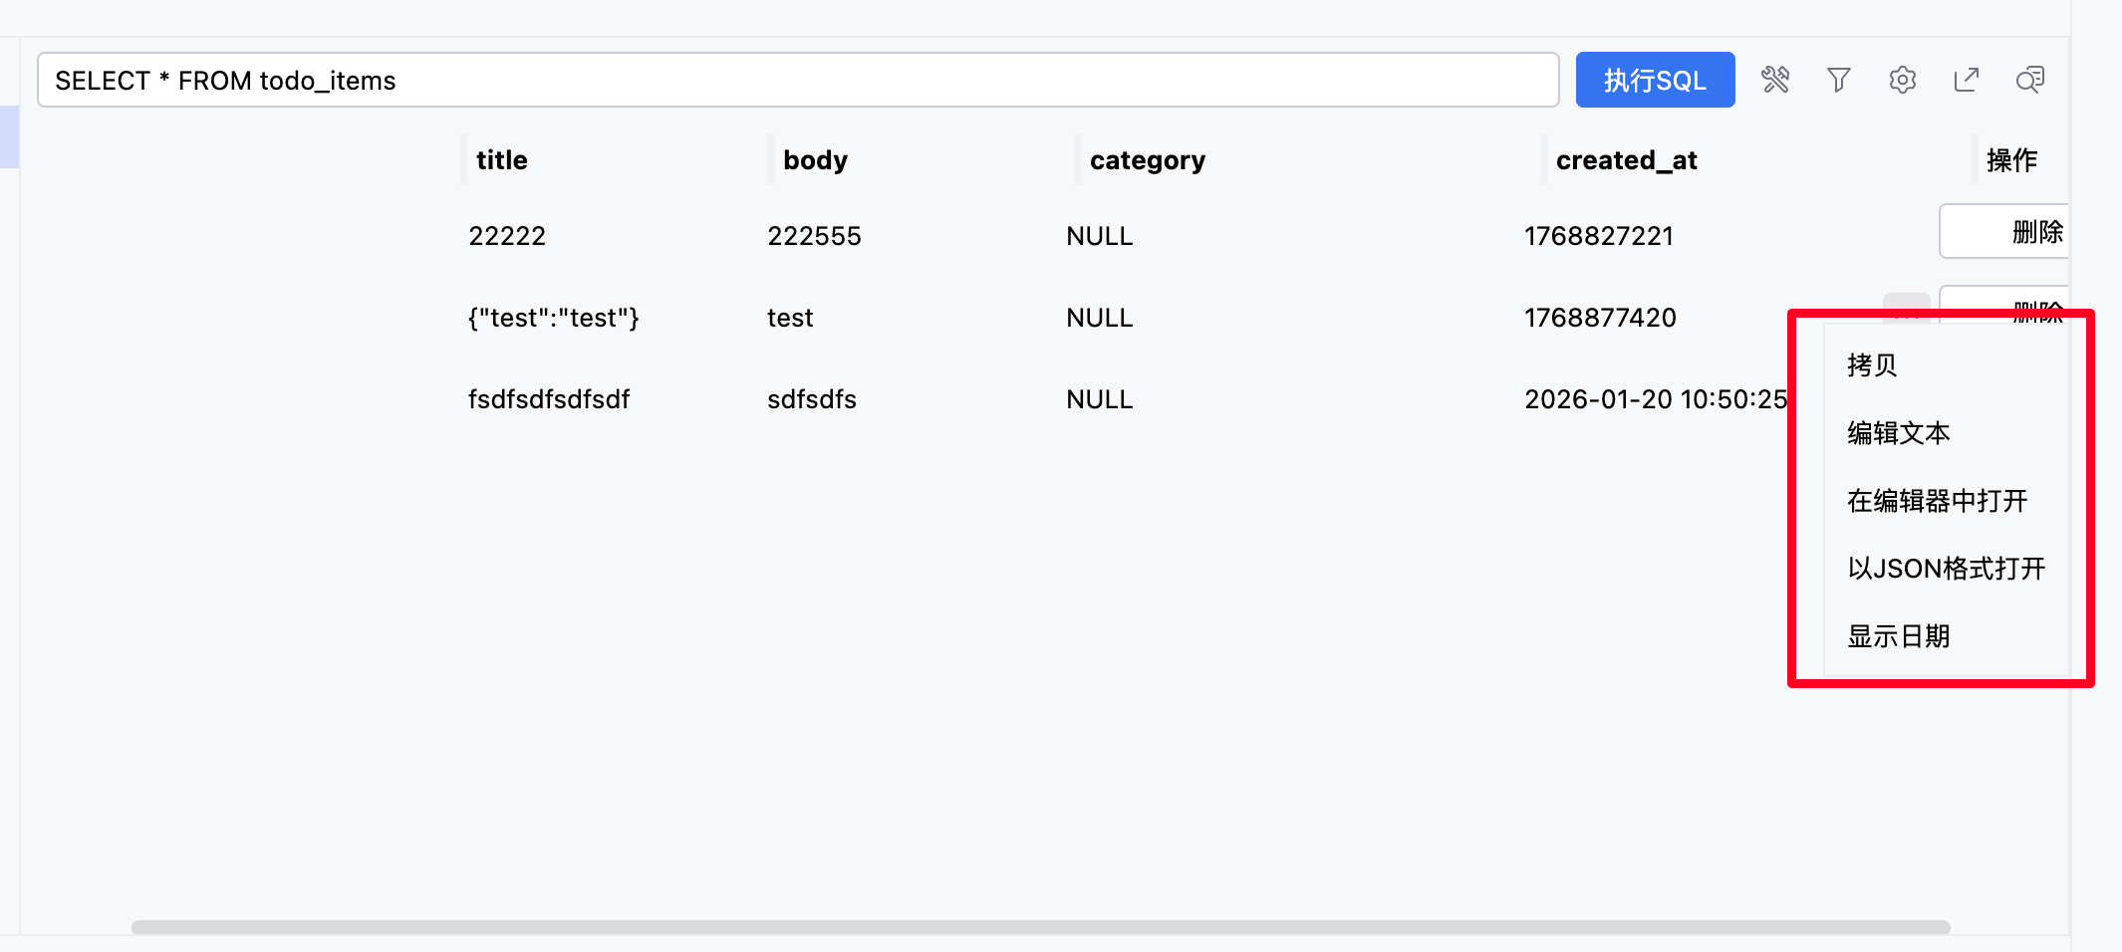The height and width of the screenshot is (952, 2122).
Task: Click the 2026-01-20 10:50:25 date cell
Action: (x=1655, y=399)
